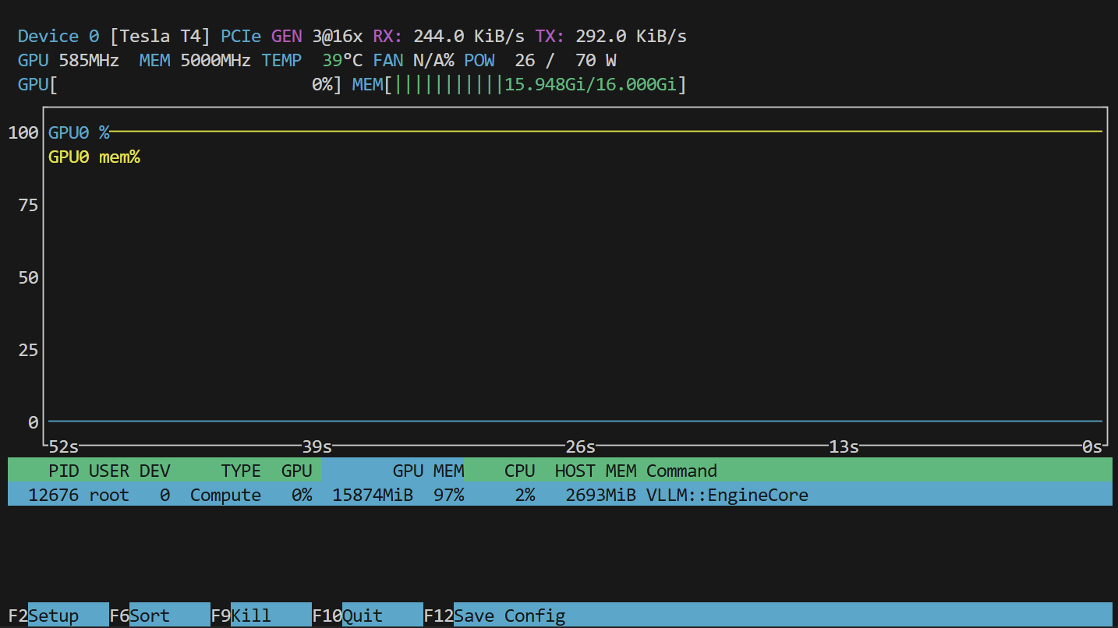Click the HOST MEM column header
The height and width of the screenshot is (628, 1118).
coord(595,471)
